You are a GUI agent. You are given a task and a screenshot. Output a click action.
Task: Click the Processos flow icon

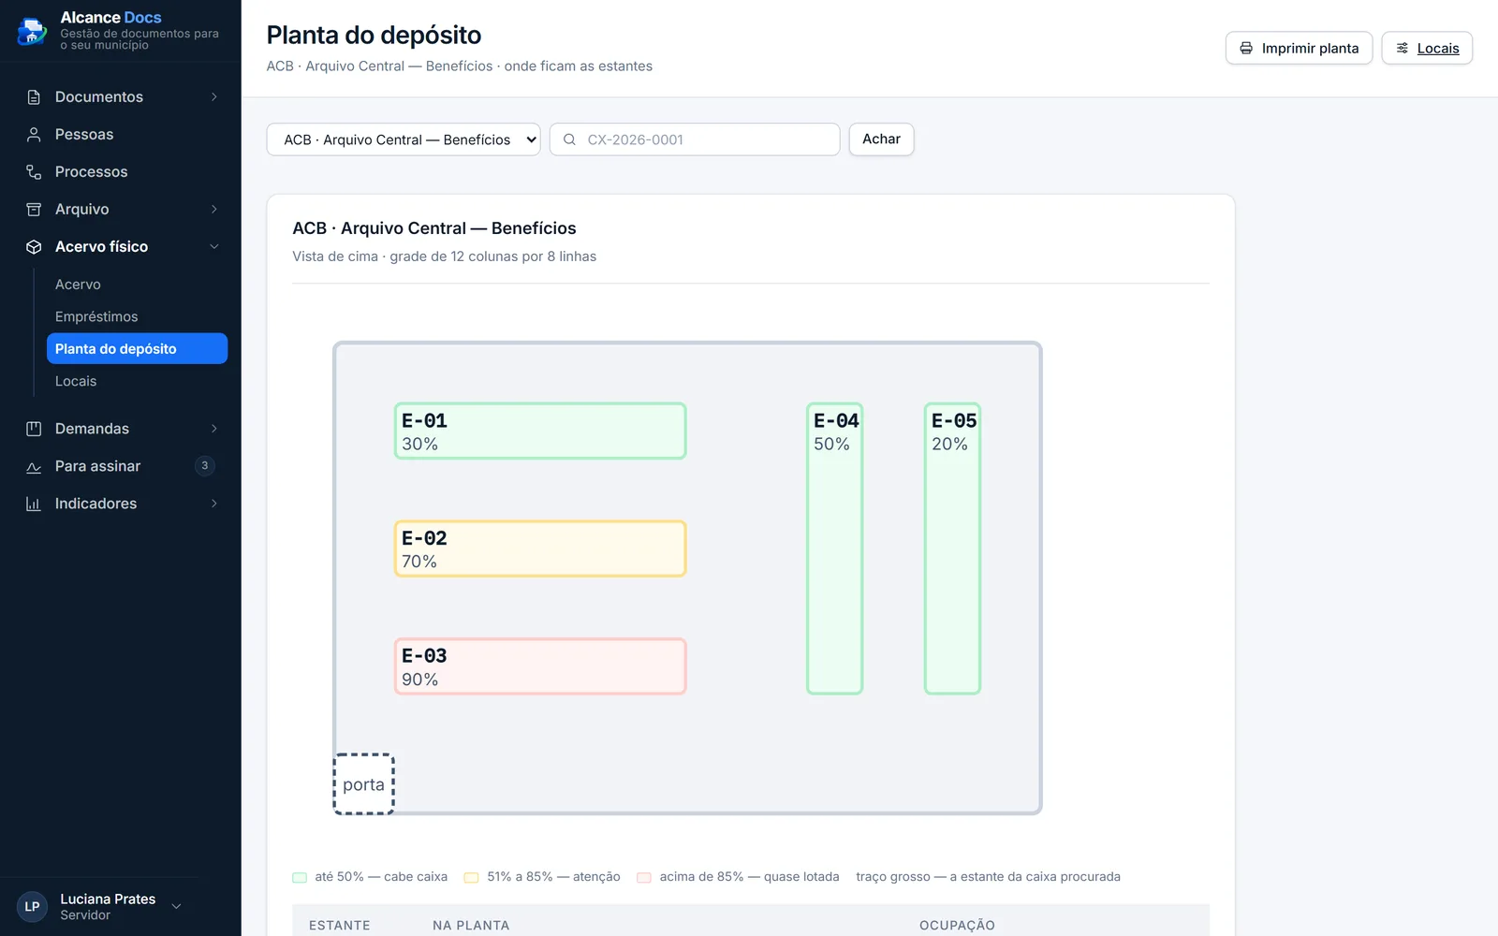(34, 172)
